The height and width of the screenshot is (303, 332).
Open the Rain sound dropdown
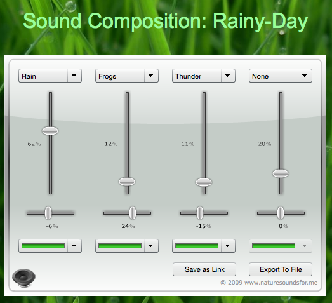50,76
